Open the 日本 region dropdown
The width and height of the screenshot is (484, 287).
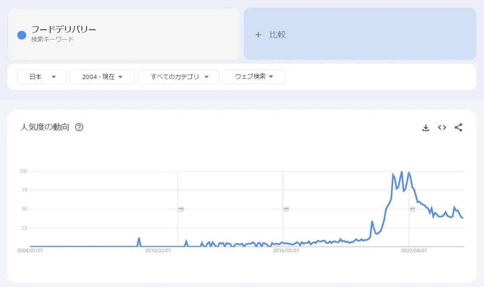coord(42,77)
